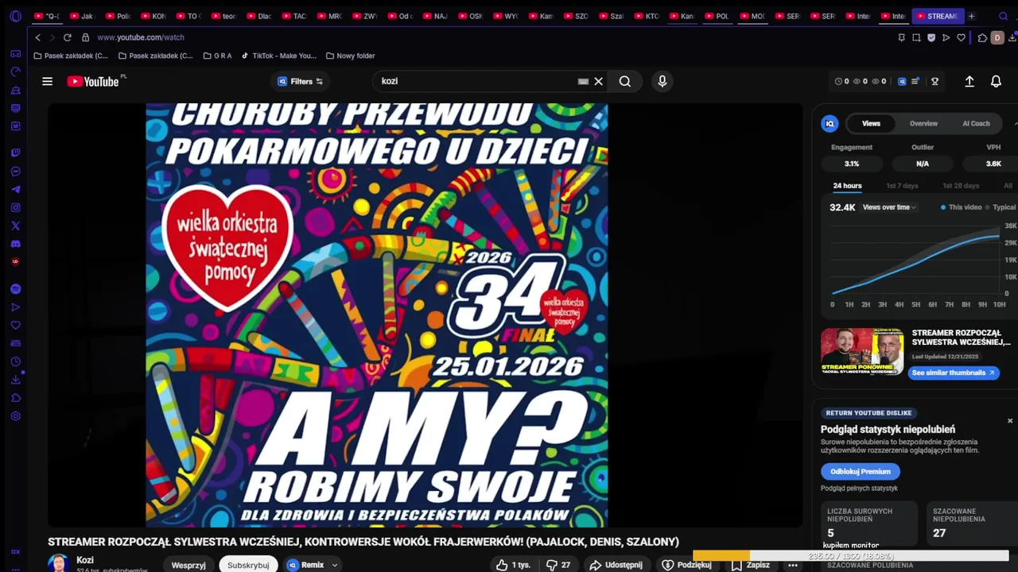Image resolution: width=1018 pixels, height=572 pixels.
Task: Click the Subskrybuj button
Action: point(248,565)
